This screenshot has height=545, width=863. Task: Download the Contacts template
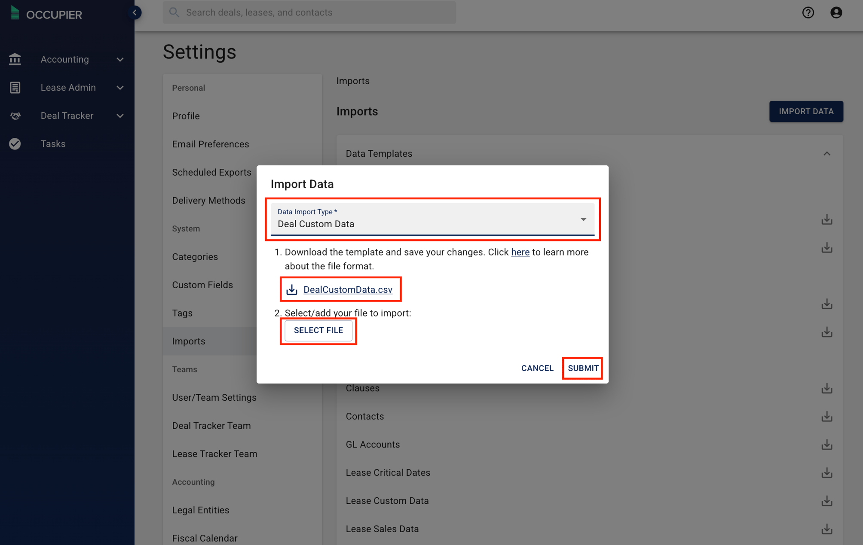point(827,417)
